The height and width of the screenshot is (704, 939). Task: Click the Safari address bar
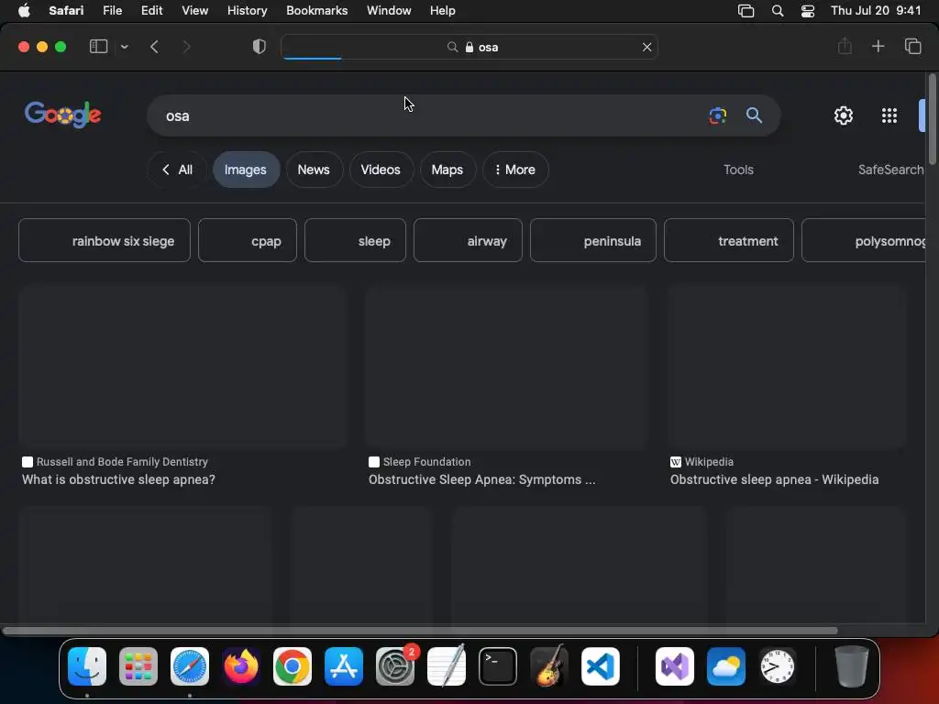tap(469, 47)
